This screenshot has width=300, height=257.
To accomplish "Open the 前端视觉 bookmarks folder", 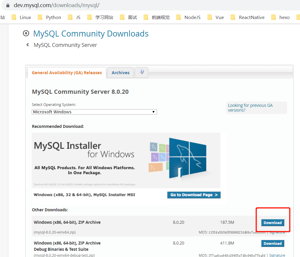I will pos(157,18).
